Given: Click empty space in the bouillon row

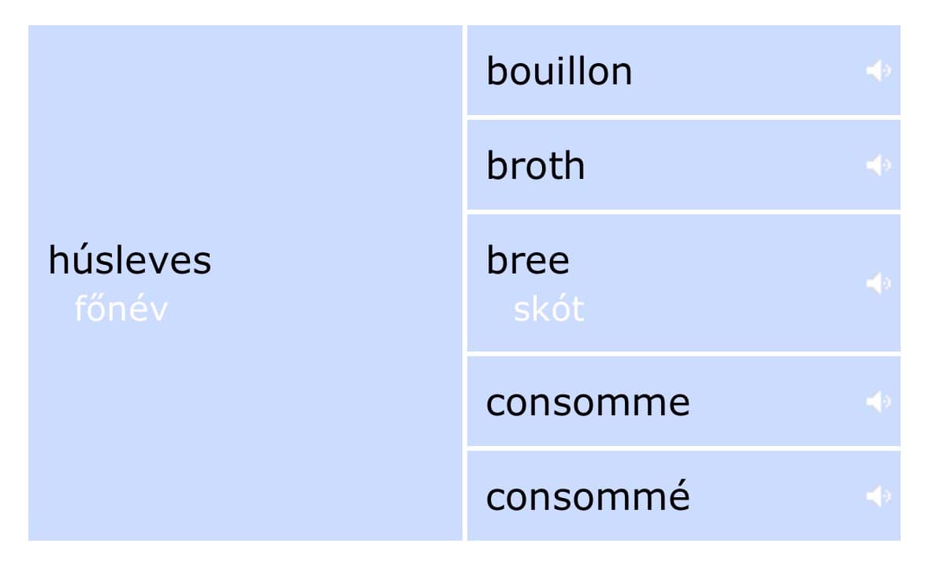Looking at the screenshot, I should tap(746, 70).
